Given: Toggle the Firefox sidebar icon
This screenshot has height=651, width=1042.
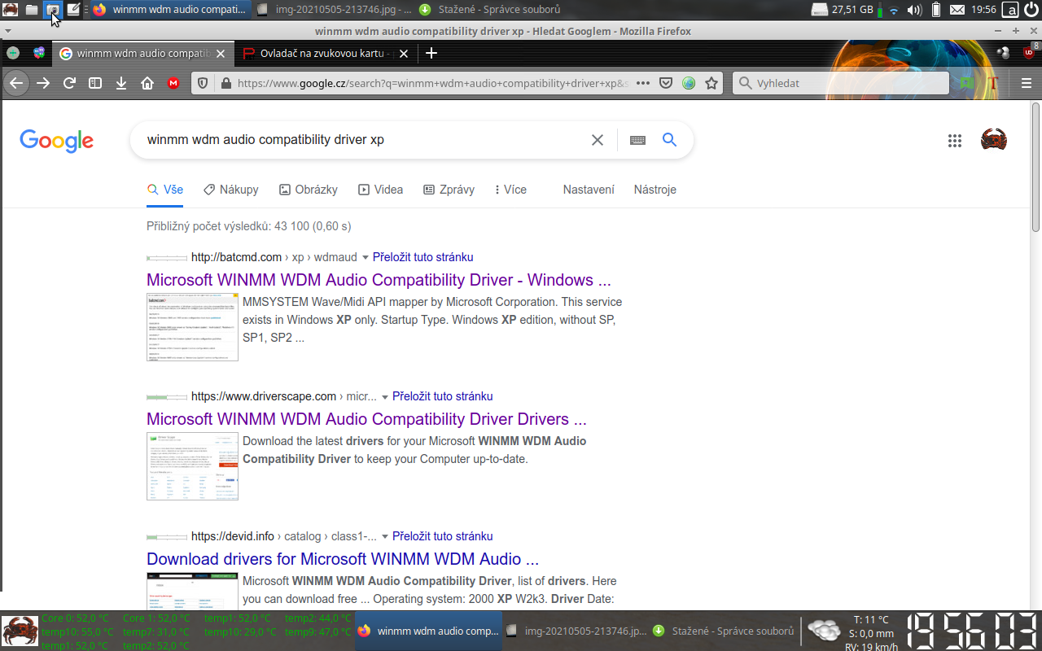Looking at the screenshot, I should coord(95,83).
